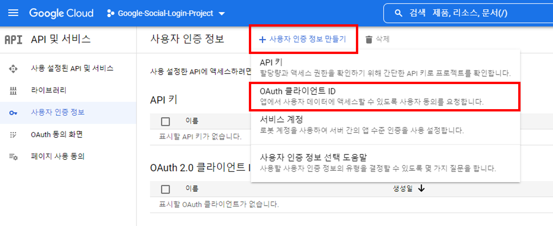Click the 페이지 사용 동의 settings icon
Screen dimensions: 553x226
[x=13, y=157]
